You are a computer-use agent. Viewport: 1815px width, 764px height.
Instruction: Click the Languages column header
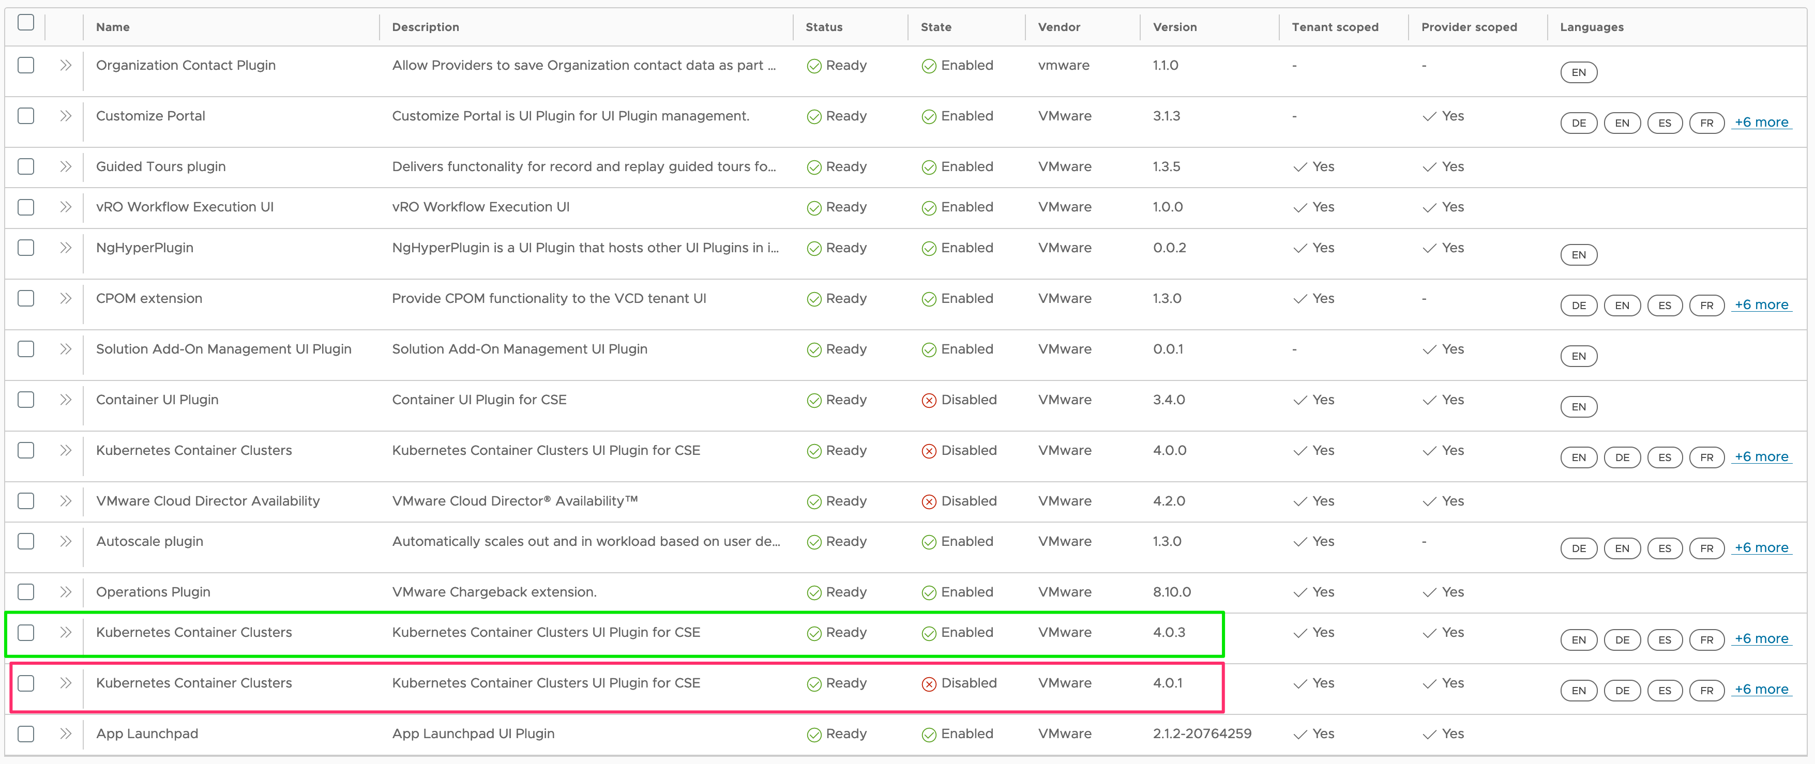tap(1591, 27)
